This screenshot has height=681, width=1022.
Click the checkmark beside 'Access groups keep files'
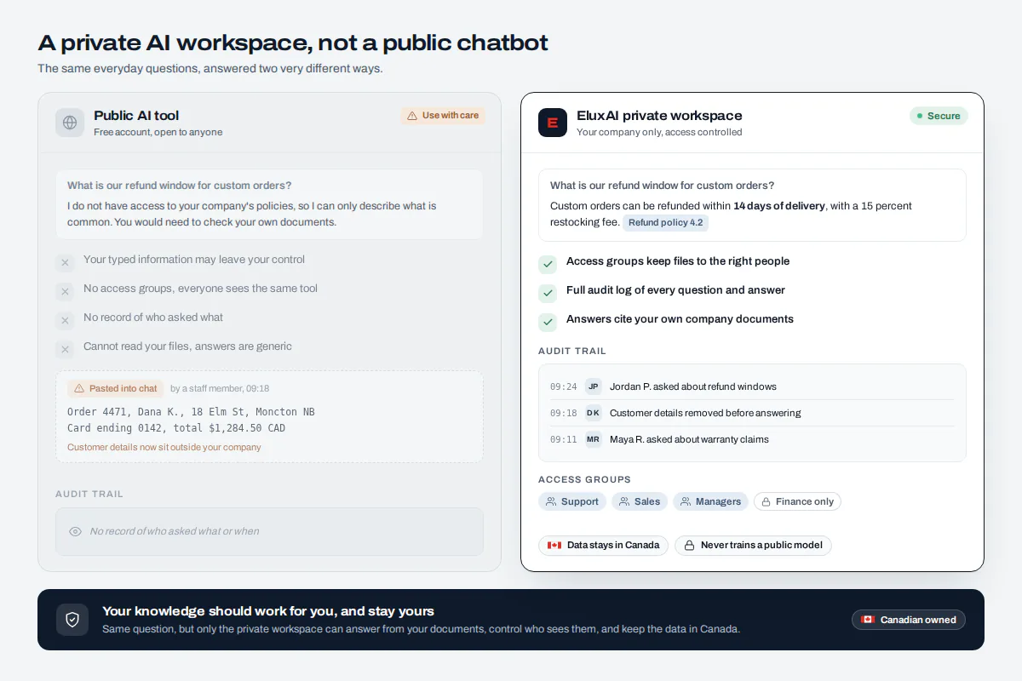point(547,264)
